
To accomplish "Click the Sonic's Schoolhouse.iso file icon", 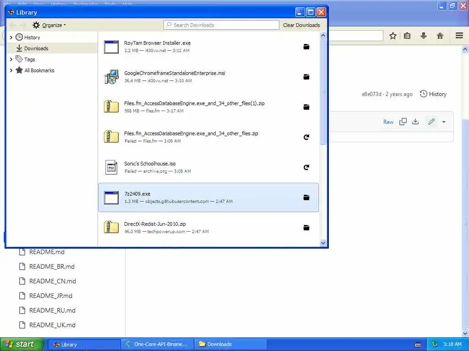I will [x=111, y=167].
